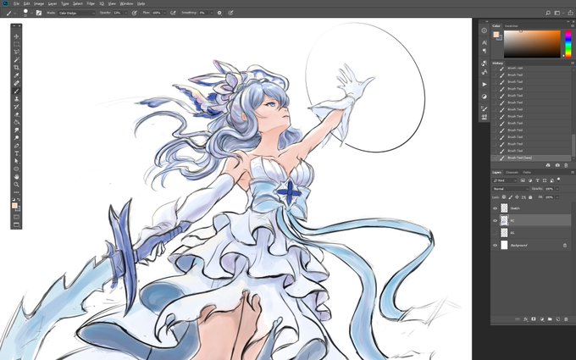Open the layer filter Kind dropdown

pyautogui.click(x=505, y=180)
